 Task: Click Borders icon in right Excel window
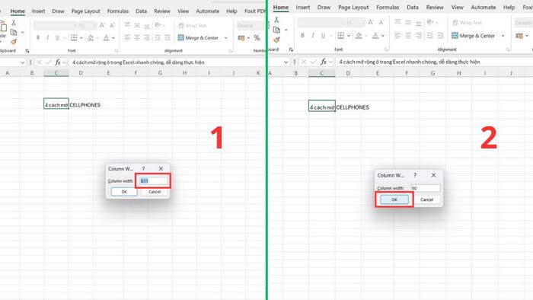(340, 35)
